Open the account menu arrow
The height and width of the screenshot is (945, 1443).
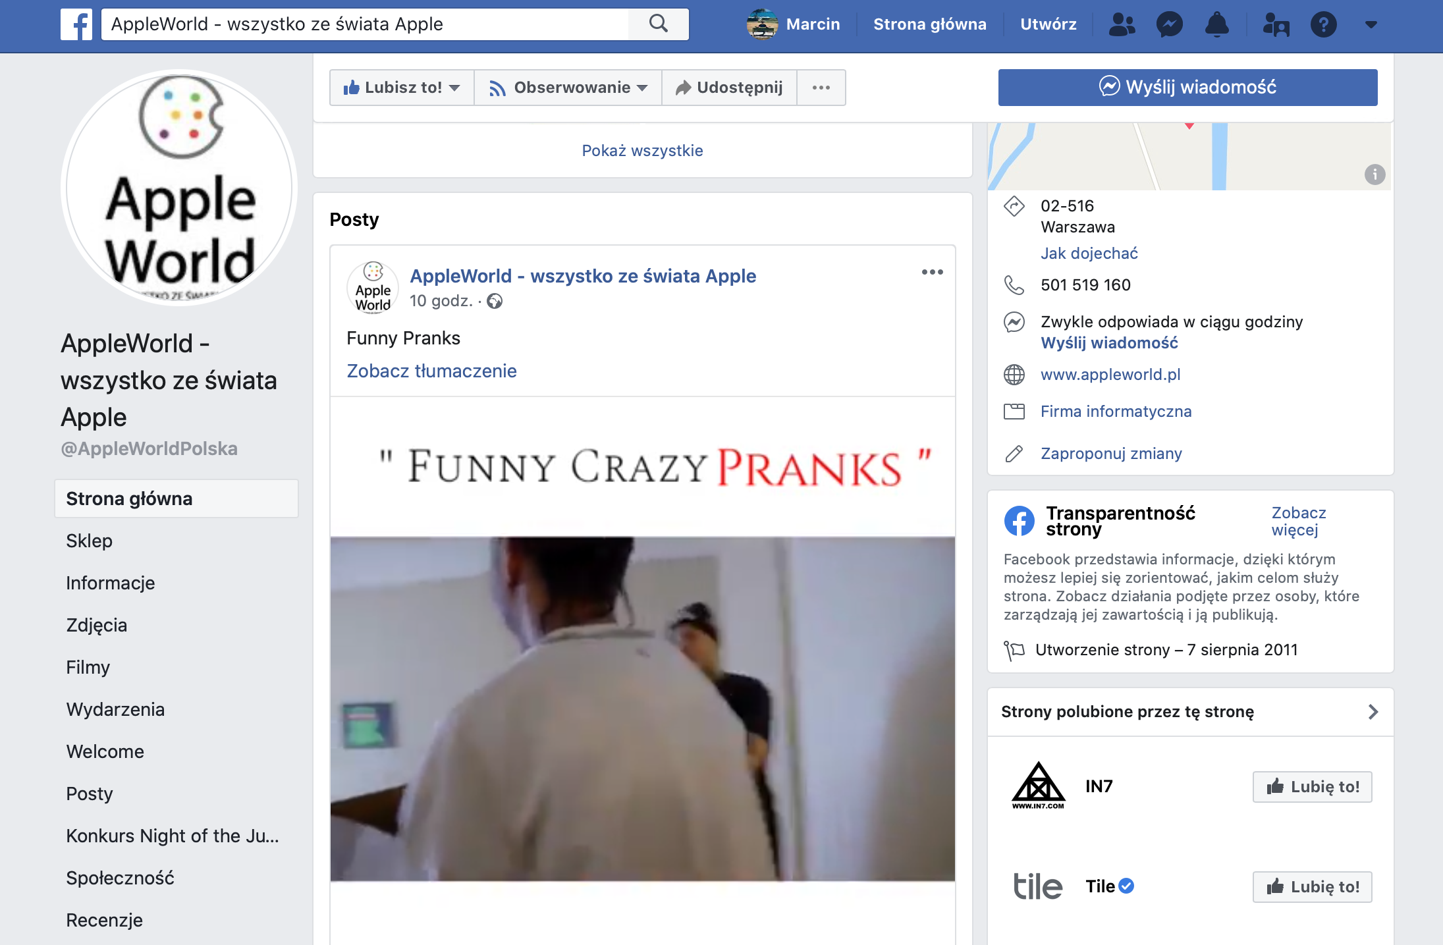click(1371, 25)
